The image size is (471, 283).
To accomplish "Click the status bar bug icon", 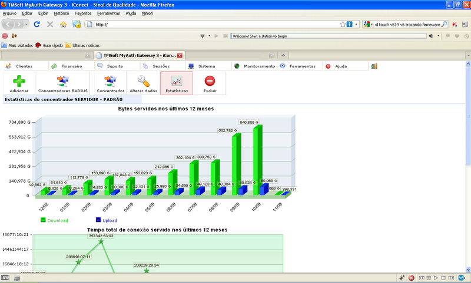I will click(402, 278).
